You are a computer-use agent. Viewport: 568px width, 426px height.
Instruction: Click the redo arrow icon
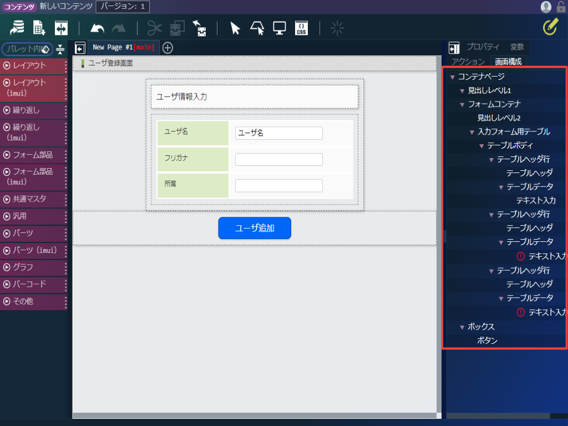pyautogui.click(x=119, y=28)
